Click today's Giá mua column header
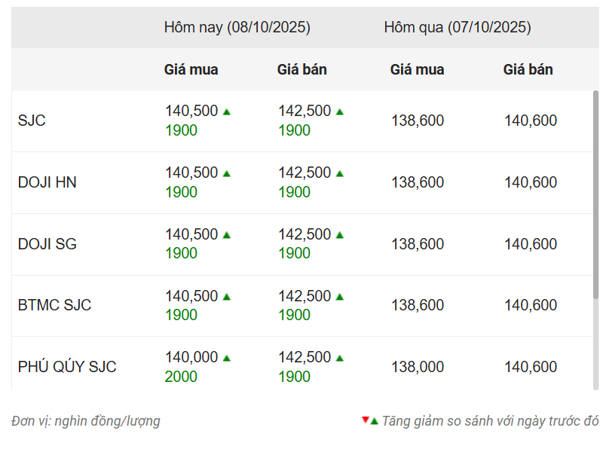The image size is (612, 452). tap(191, 70)
